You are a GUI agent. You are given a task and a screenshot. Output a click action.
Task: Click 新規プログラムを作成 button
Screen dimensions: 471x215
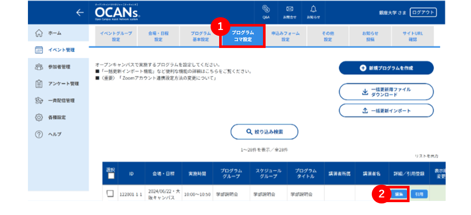(386, 68)
